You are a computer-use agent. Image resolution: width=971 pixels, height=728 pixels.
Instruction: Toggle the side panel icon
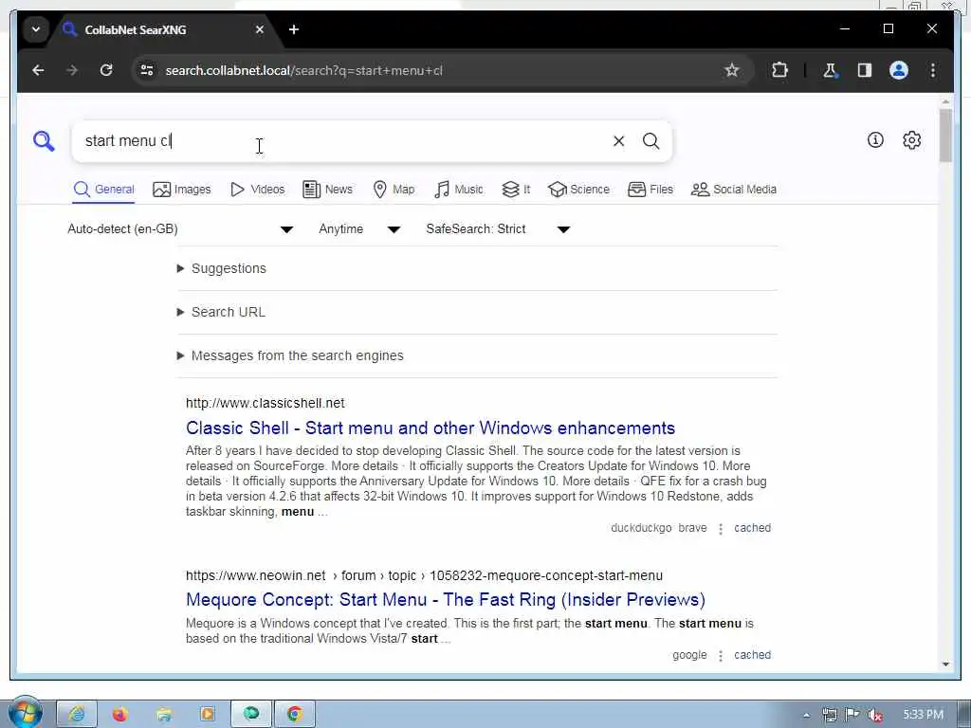pyautogui.click(x=865, y=70)
